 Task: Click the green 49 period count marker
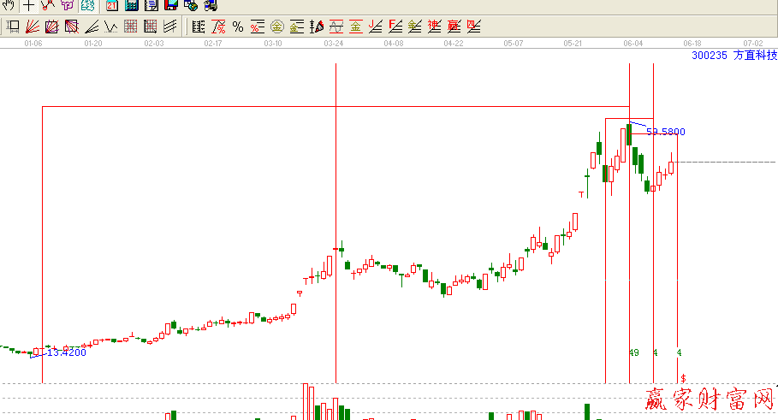pyautogui.click(x=633, y=352)
